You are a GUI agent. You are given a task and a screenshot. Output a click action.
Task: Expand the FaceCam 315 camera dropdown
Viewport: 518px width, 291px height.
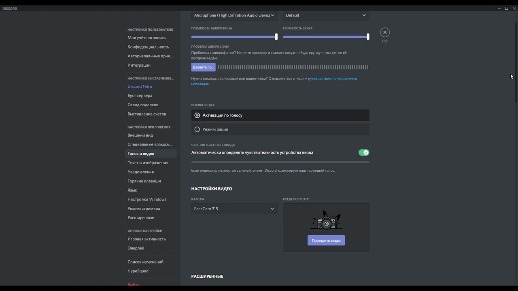[x=234, y=209]
